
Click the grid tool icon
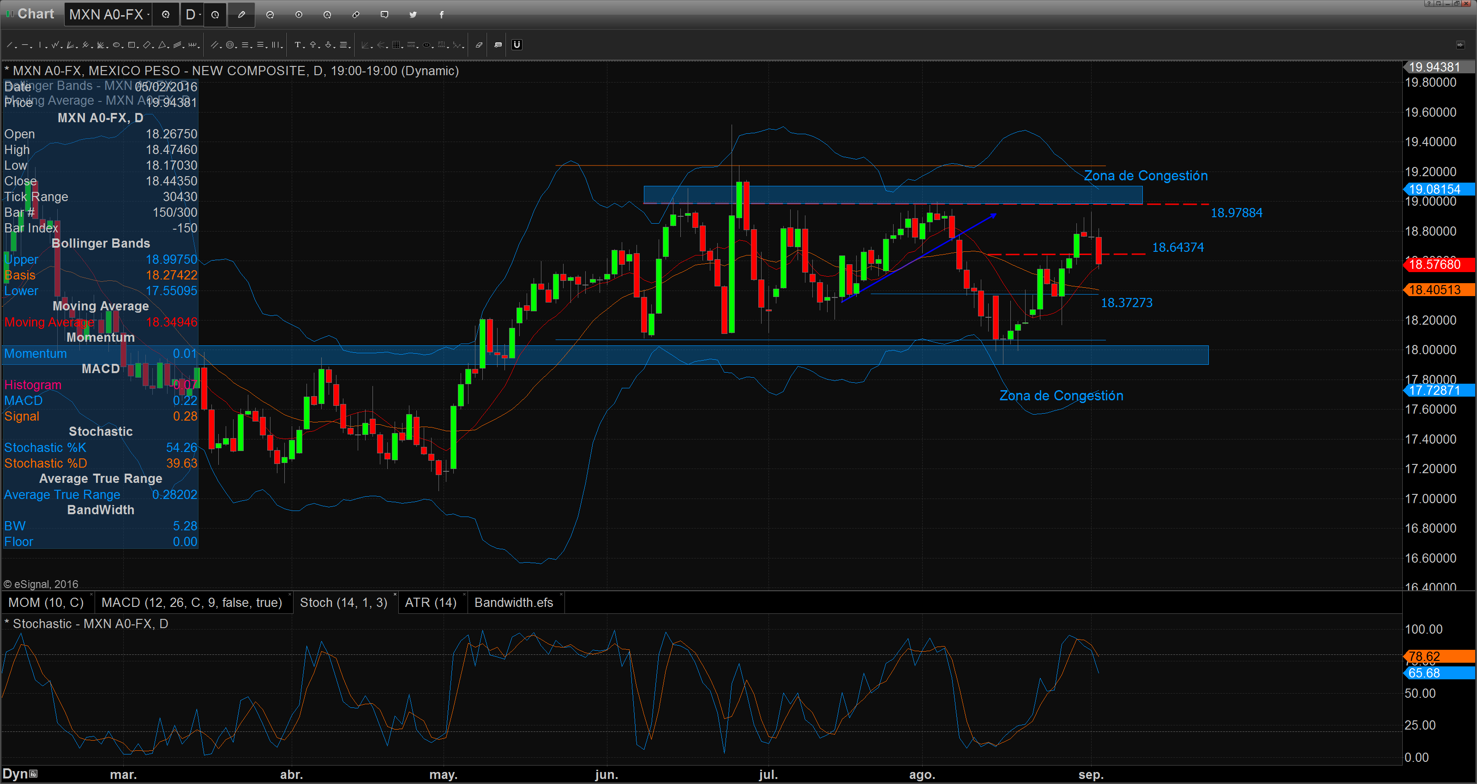pyautogui.click(x=396, y=45)
